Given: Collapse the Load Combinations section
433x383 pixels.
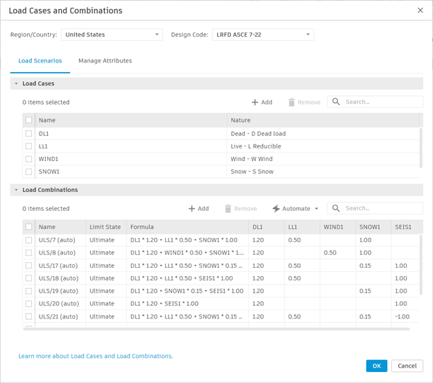Looking at the screenshot, I should pos(16,190).
